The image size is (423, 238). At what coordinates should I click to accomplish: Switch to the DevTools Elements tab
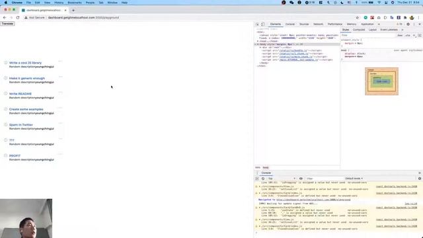click(276, 24)
